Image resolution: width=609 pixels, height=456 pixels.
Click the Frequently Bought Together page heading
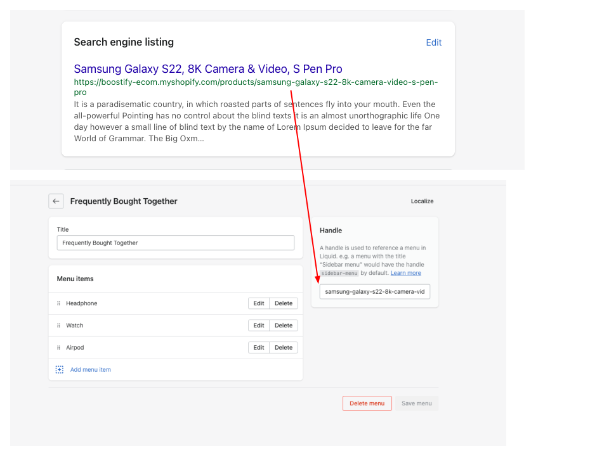coord(124,201)
